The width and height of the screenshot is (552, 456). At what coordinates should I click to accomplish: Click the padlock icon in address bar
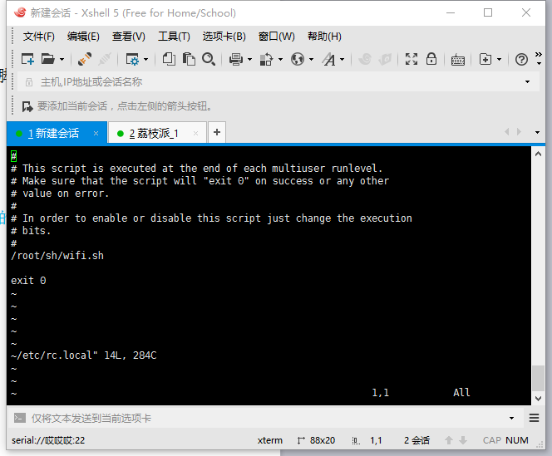29,82
